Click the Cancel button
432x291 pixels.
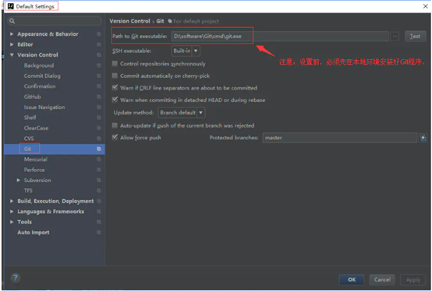pos(382,280)
